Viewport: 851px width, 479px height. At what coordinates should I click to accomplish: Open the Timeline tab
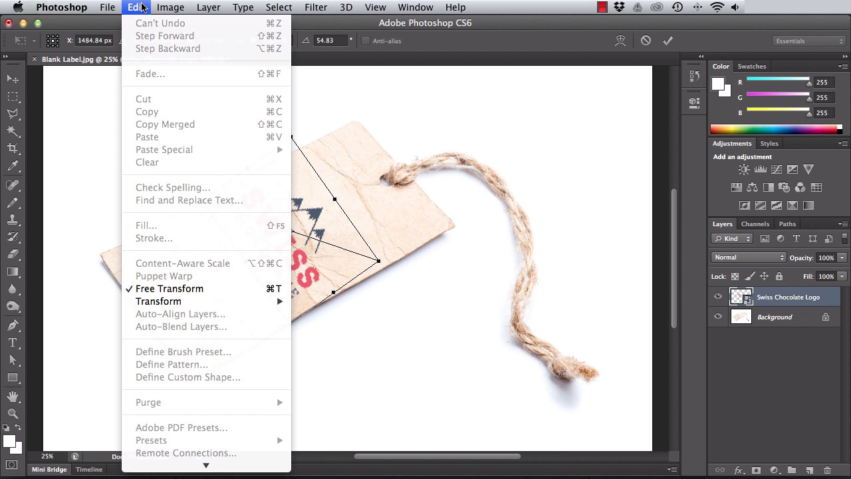[x=88, y=470]
